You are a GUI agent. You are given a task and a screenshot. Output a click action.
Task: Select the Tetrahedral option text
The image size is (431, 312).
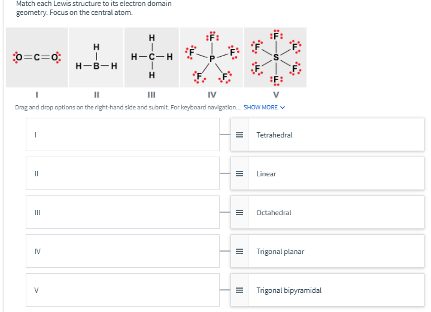274,135
